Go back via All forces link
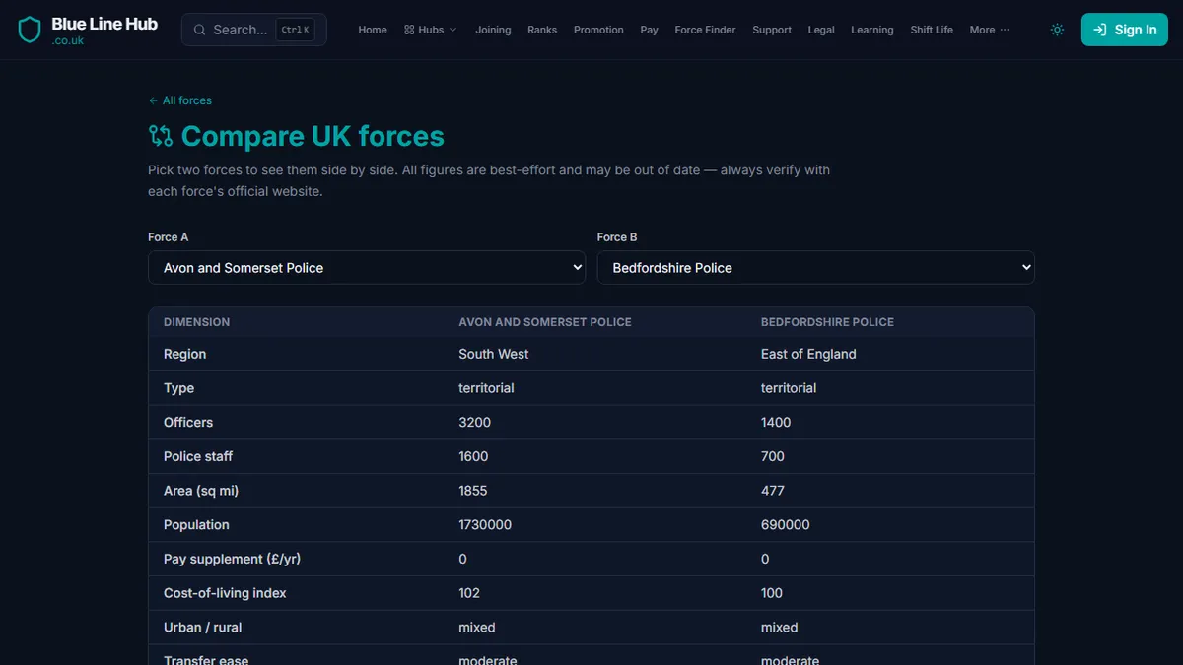 (x=179, y=100)
